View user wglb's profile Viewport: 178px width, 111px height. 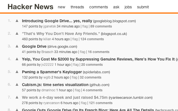[47, 77]
